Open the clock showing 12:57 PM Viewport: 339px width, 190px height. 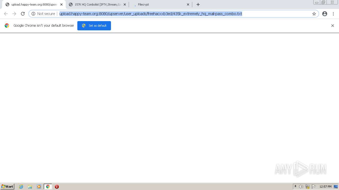[x=325, y=187]
